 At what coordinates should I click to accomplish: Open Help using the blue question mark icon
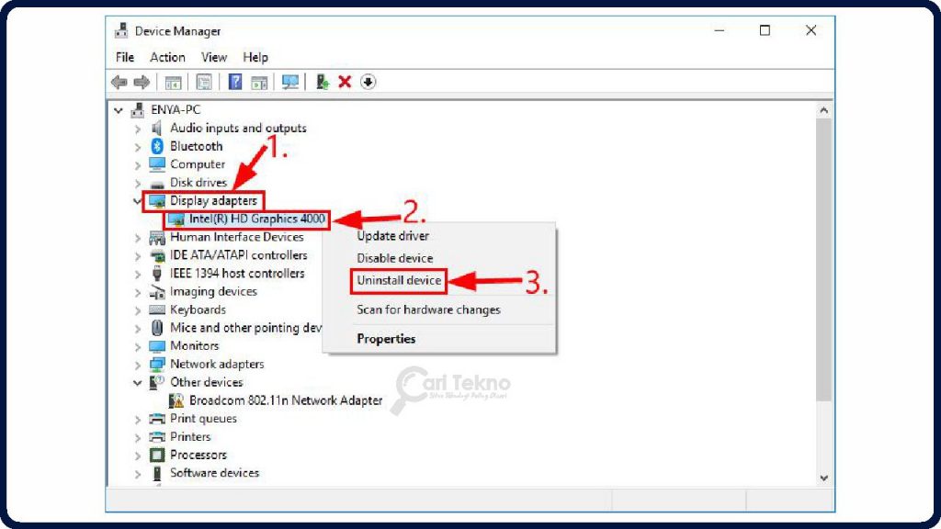tap(234, 82)
